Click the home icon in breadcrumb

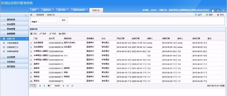point(31,15)
